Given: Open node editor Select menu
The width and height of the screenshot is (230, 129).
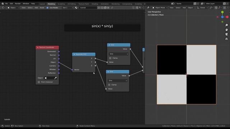Looking at the screenshot, I should (x=30, y=8).
